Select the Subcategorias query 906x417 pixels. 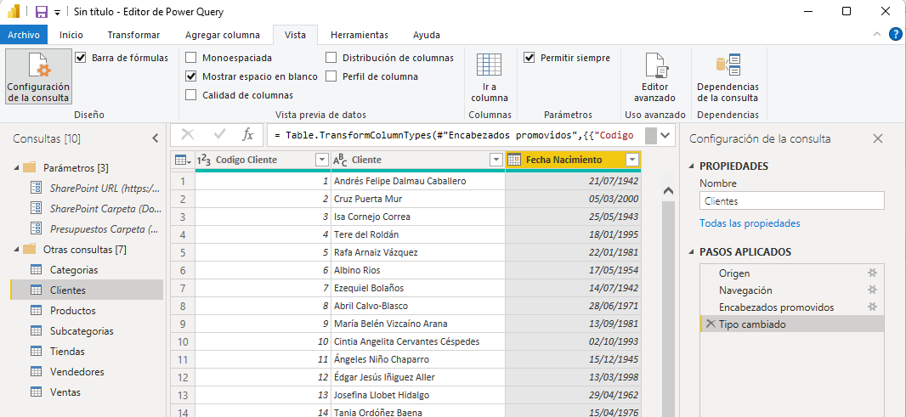(82, 331)
